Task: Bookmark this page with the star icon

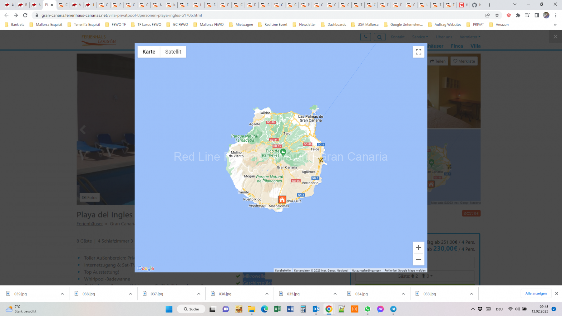Action: (497, 15)
